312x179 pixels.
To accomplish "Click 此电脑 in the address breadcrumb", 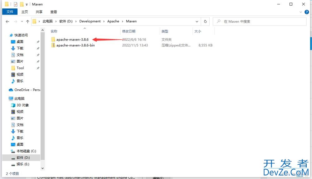I will (x=47, y=21).
